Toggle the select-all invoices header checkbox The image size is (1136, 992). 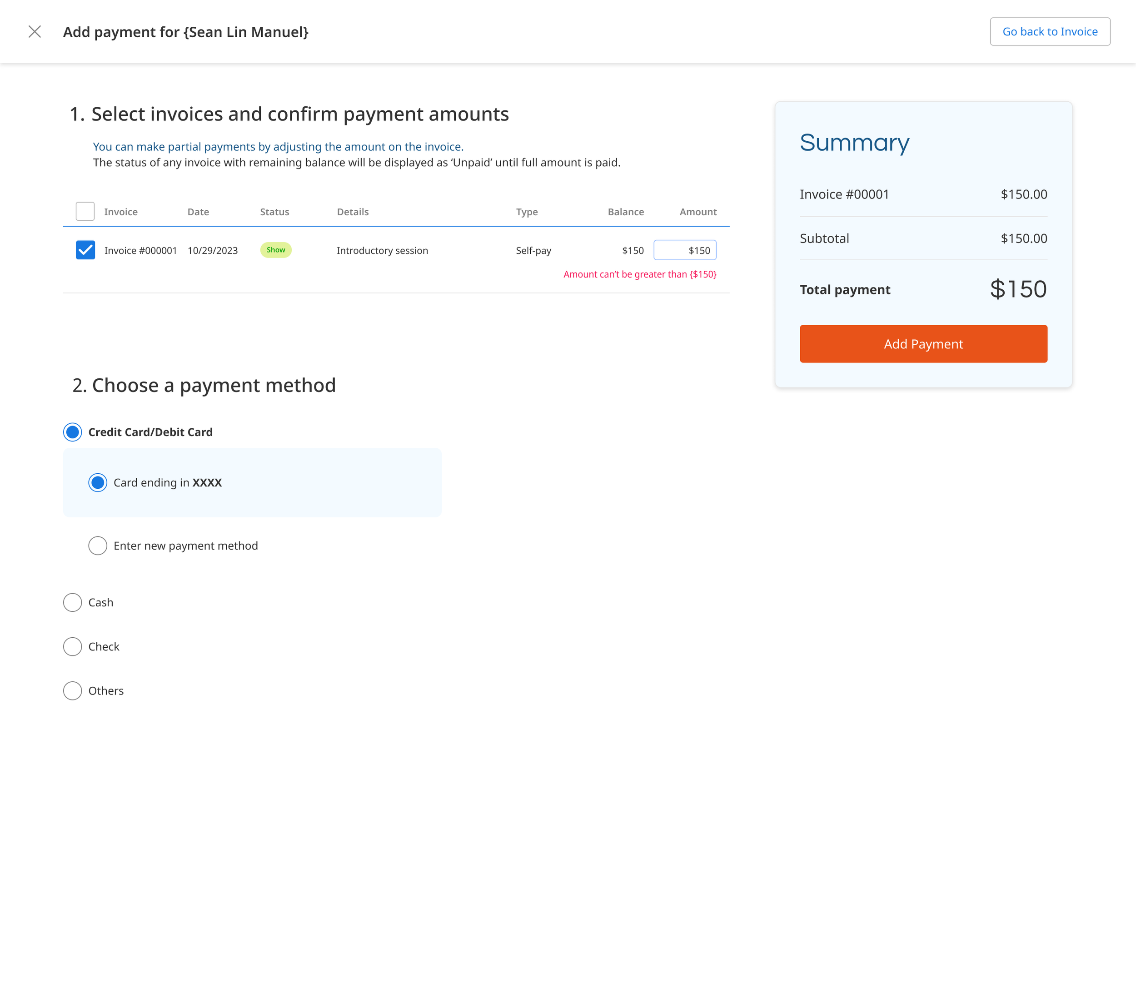click(x=85, y=212)
